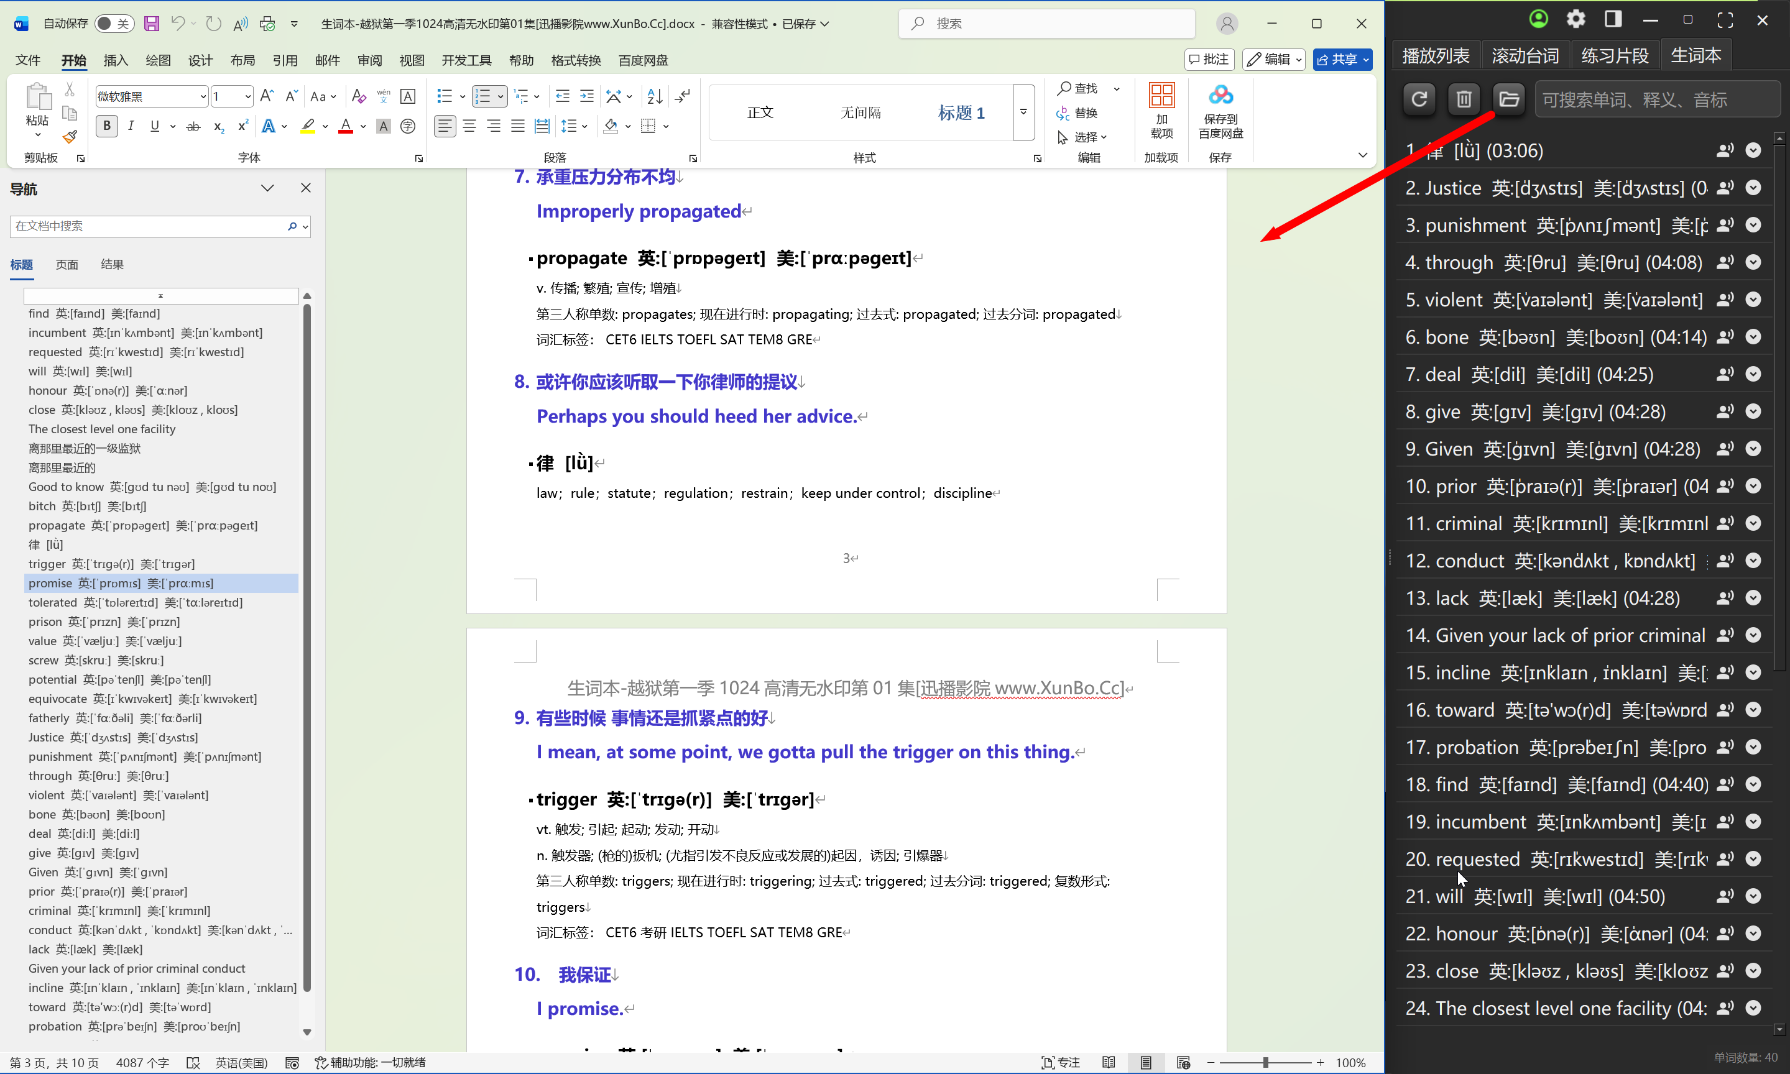Expand the styles gallery arrow

point(1023,112)
